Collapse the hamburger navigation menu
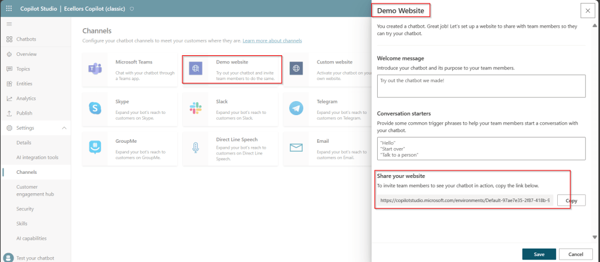Screen dimensions: 600x262 pyautogui.click(x=9, y=25)
